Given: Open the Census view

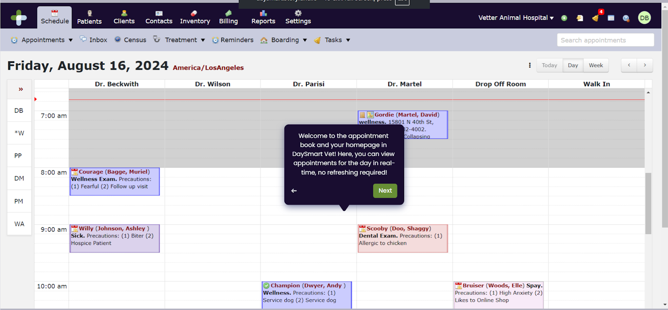Looking at the screenshot, I should (130, 40).
